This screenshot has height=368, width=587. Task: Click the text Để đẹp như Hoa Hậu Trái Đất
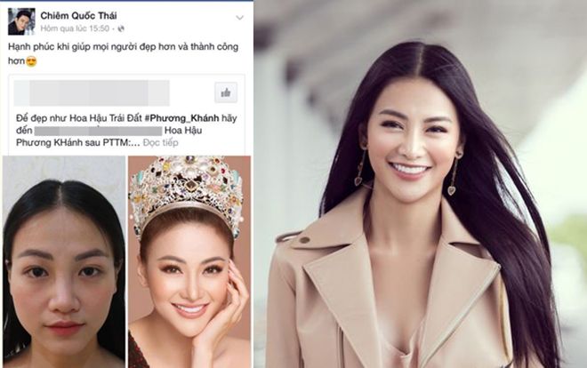click(x=79, y=118)
